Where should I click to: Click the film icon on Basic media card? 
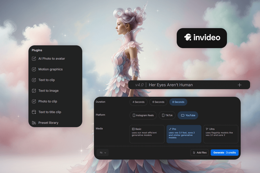[x=133, y=129]
